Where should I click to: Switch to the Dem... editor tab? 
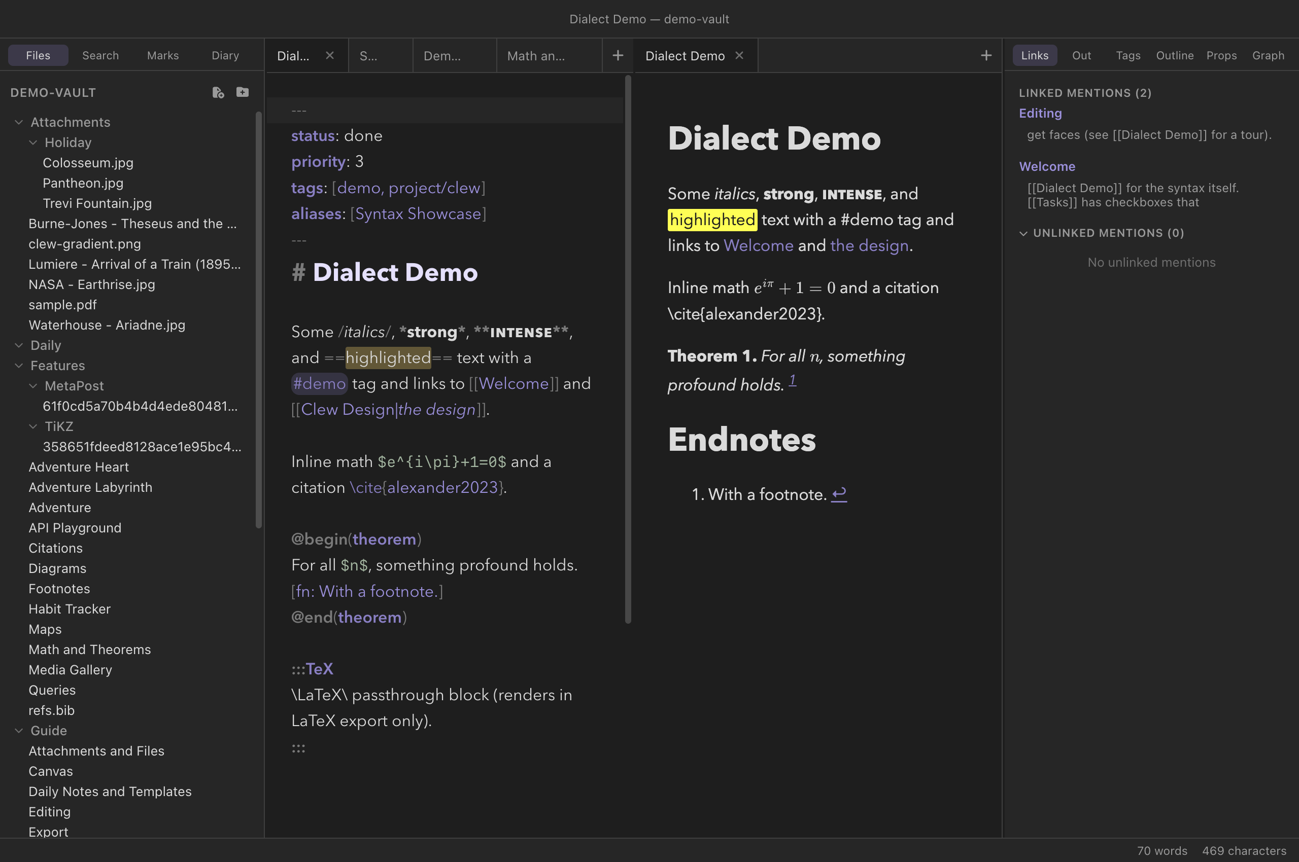[x=455, y=56]
